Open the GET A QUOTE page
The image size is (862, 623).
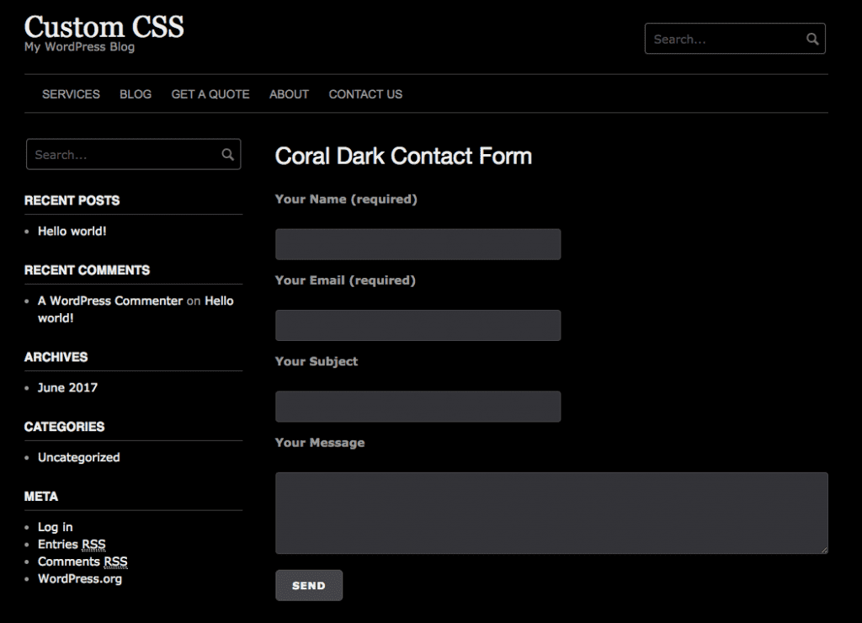[210, 94]
